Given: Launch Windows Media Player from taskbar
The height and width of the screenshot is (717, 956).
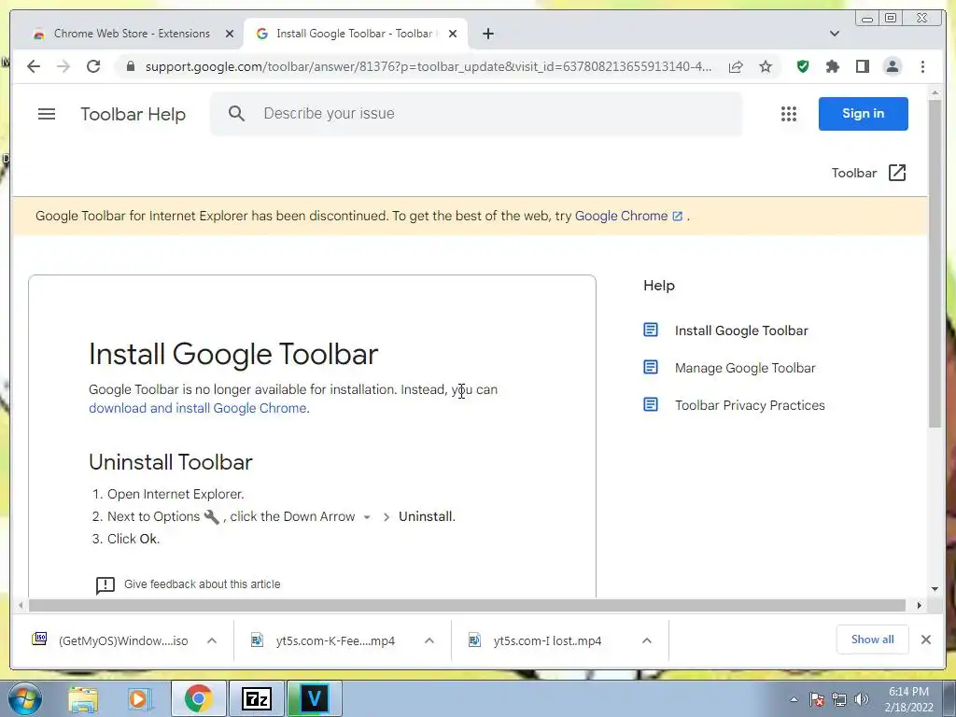Looking at the screenshot, I should coord(139,698).
